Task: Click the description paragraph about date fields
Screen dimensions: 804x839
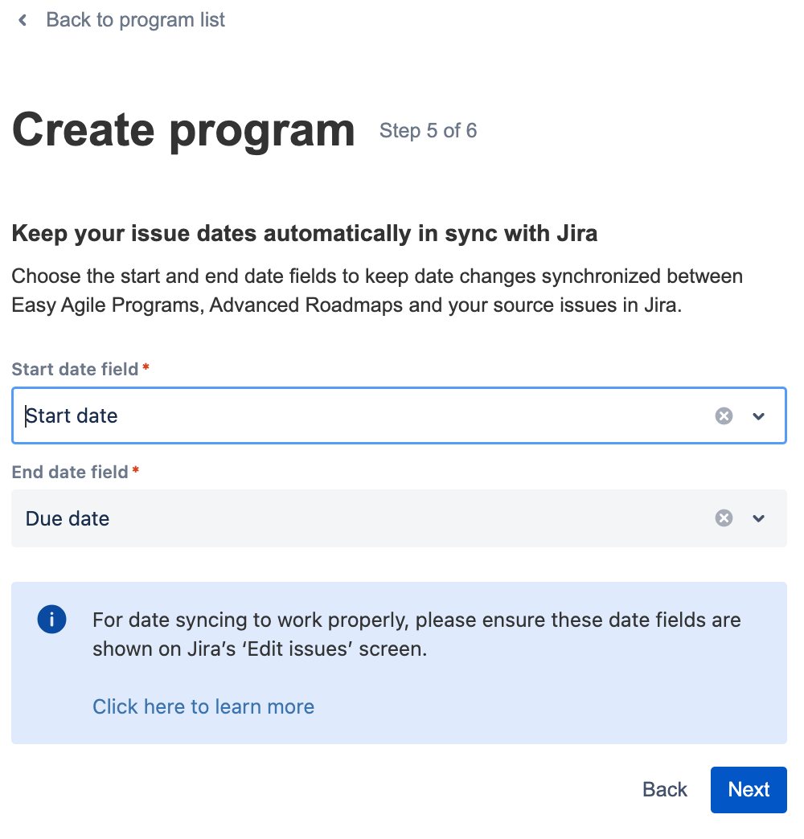Action: [376, 291]
